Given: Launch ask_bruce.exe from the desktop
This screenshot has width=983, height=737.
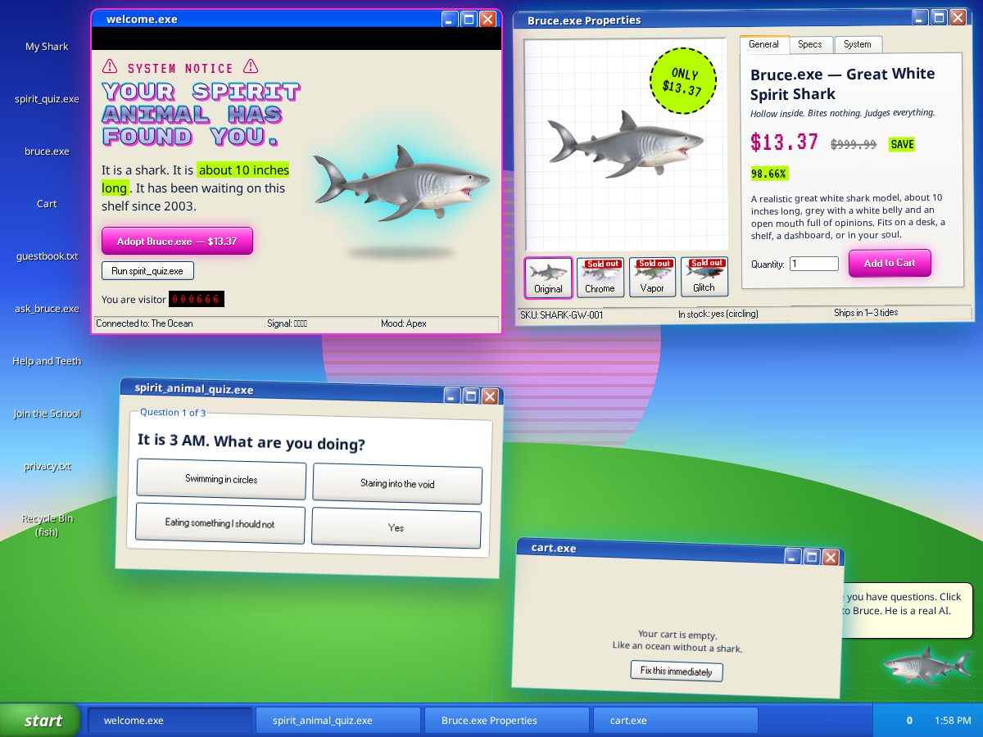Looking at the screenshot, I should pyautogui.click(x=47, y=309).
